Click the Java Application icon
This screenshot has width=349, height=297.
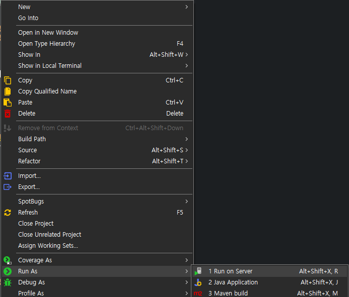198,282
